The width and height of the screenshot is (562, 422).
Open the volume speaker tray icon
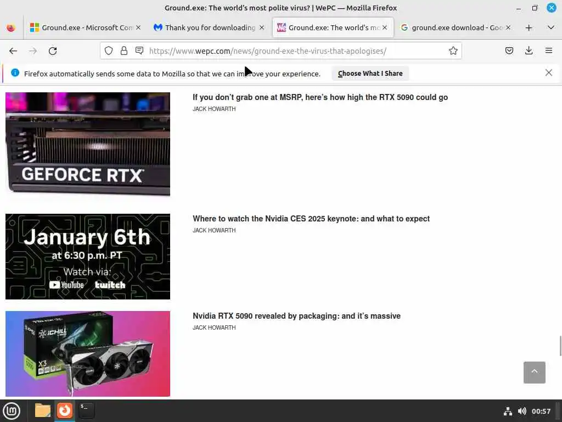[x=522, y=411]
